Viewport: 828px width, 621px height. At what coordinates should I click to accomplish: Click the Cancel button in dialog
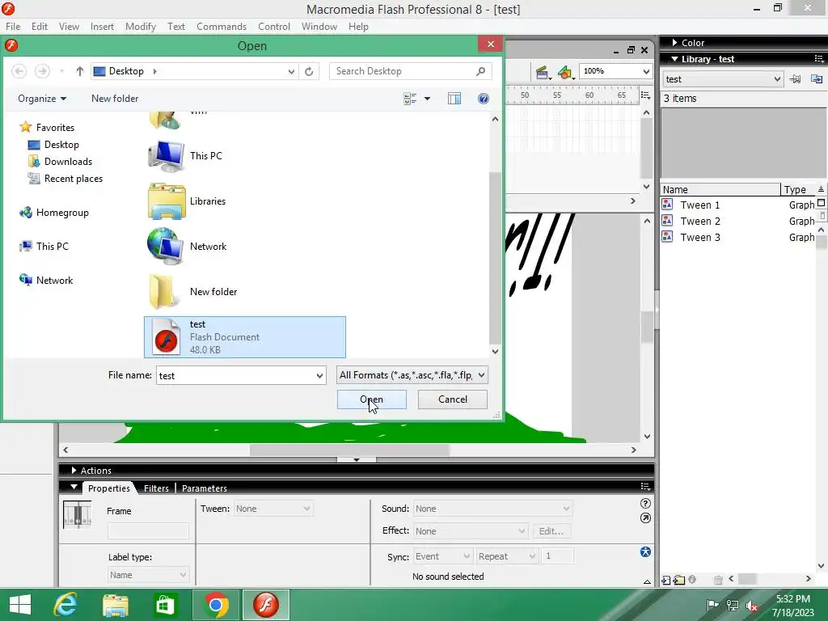[453, 399]
